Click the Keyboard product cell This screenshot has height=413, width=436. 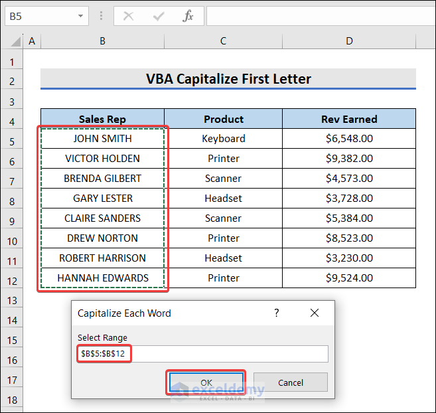(223, 139)
